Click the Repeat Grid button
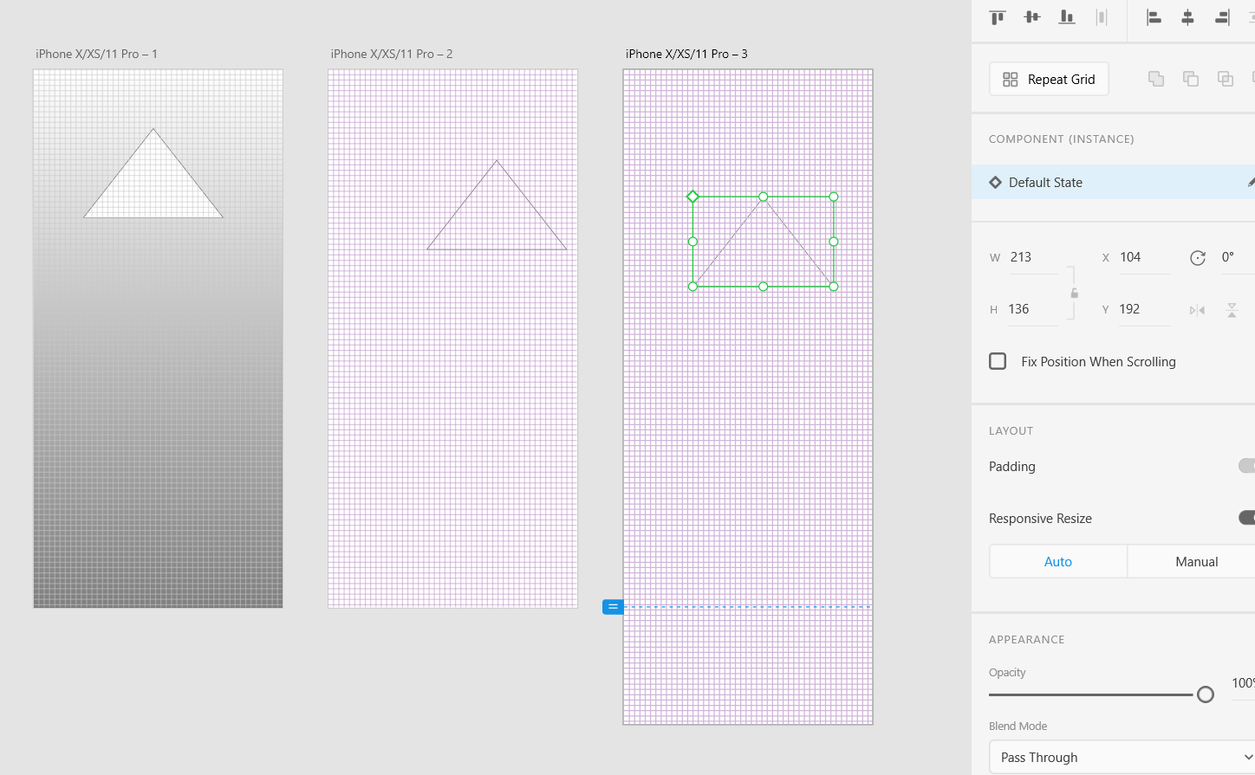 point(1048,79)
